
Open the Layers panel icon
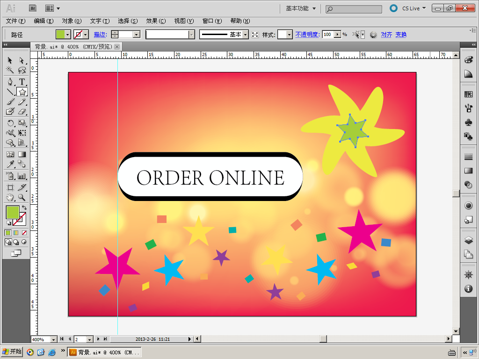tap(468, 240)
